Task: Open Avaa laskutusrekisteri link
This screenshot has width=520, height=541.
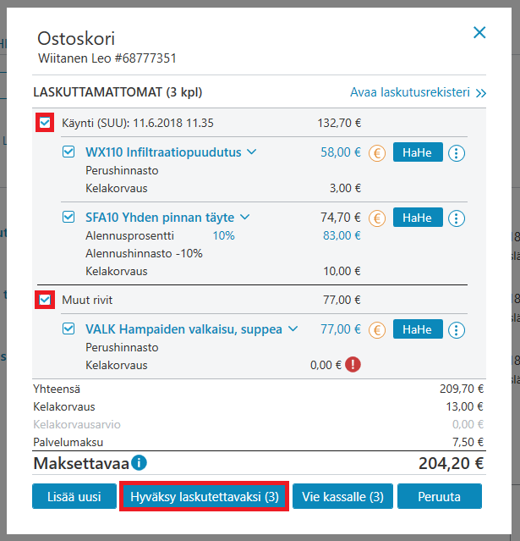Action: click(418, 92)
